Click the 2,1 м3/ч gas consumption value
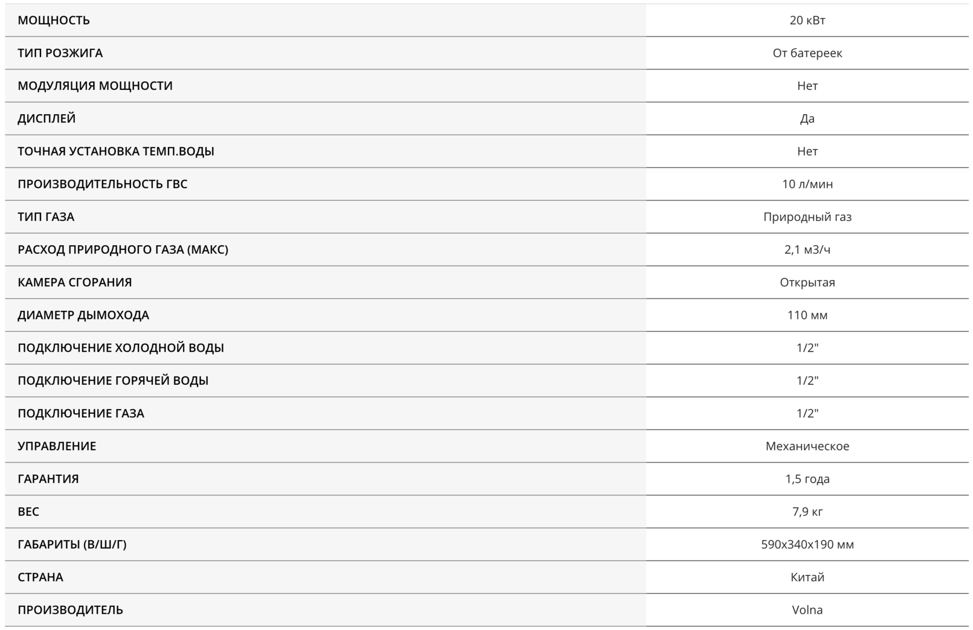Screen dimensions: 973x630 (807, 249)
